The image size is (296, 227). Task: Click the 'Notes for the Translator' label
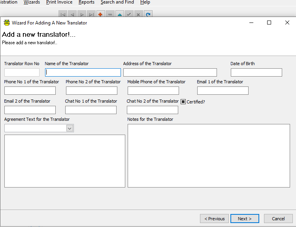150,119
